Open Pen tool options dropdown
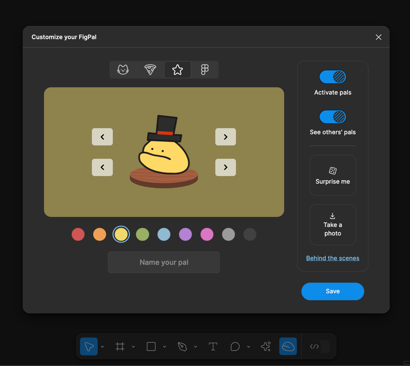Image resolution: width=410 pixels, height=366 pixels. click(x=195, y=347)
